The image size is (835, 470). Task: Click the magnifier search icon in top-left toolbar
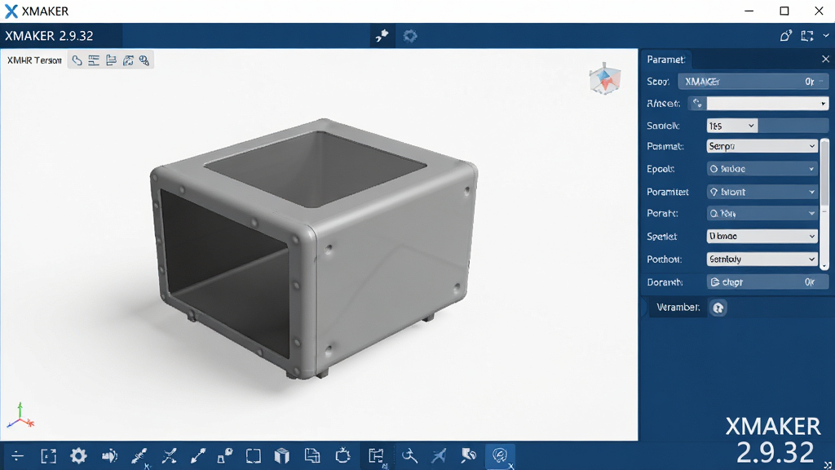(x=144, y=60)
